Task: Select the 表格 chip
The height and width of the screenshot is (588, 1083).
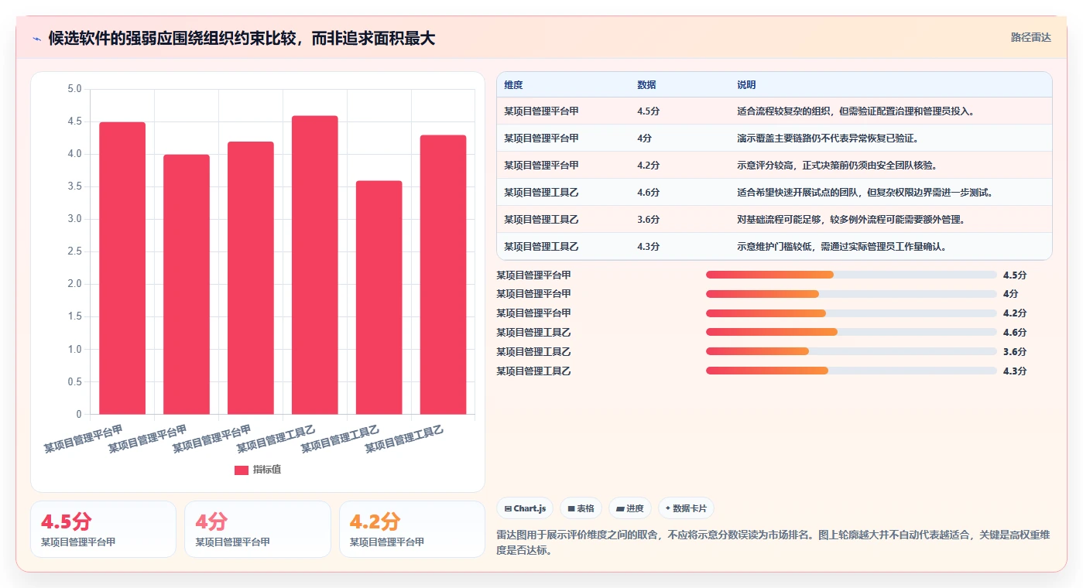Action: pos(581,508)
